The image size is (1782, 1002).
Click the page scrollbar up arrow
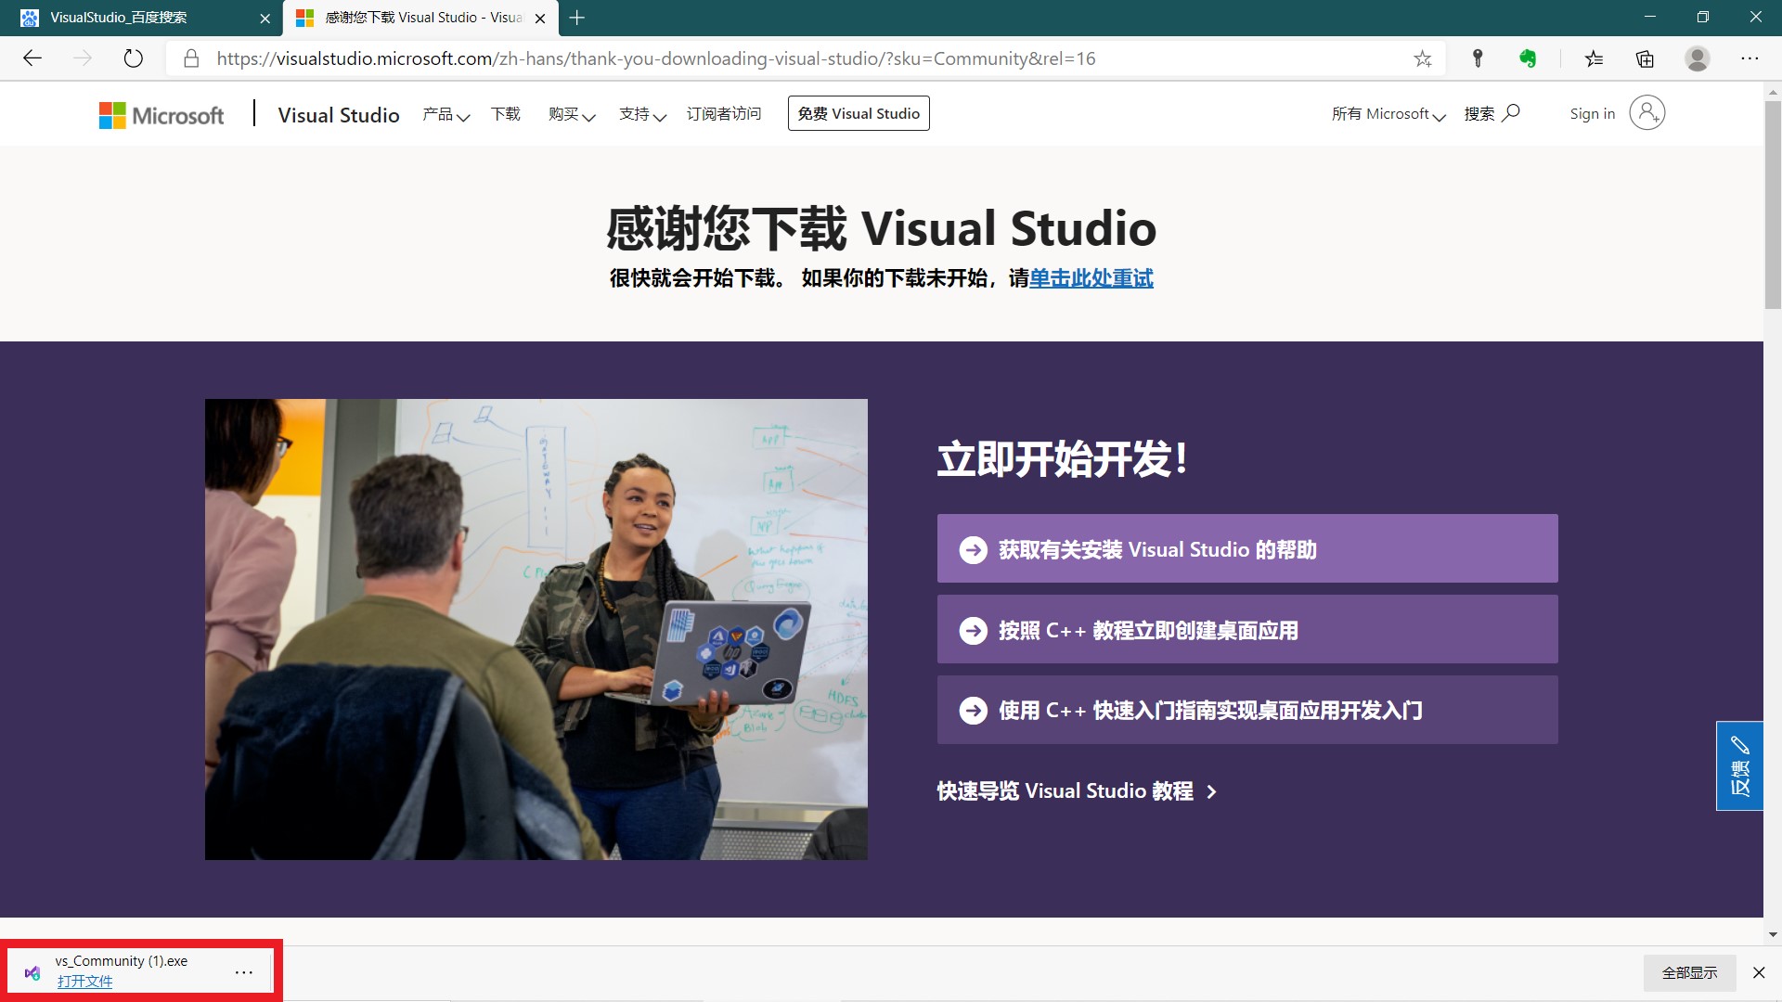tap(1773, 92)
